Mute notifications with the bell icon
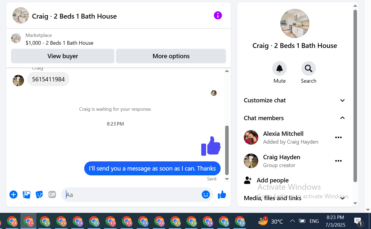371x229 pixels. click(280, 68)
